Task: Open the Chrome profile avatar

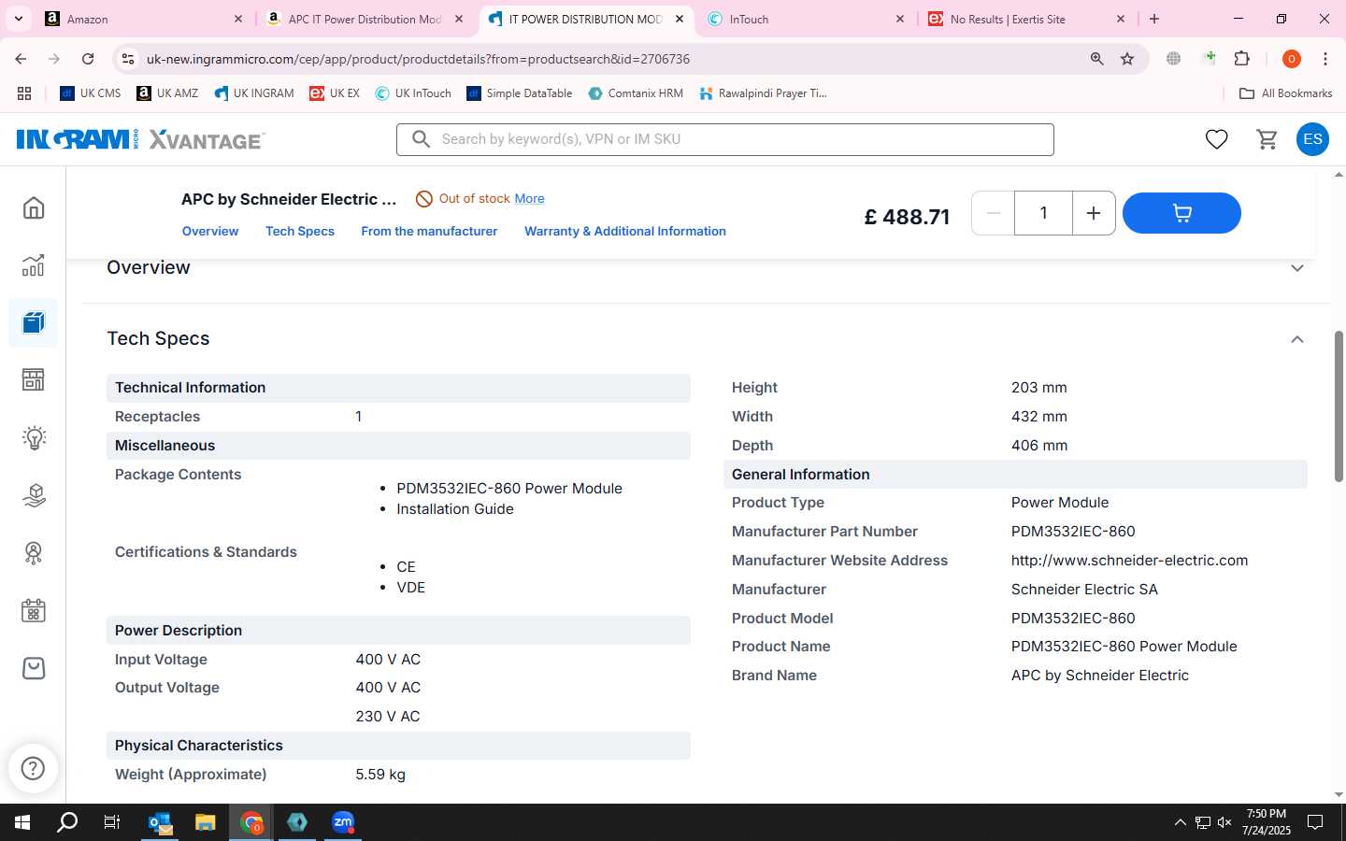Action: (1291, 59)
